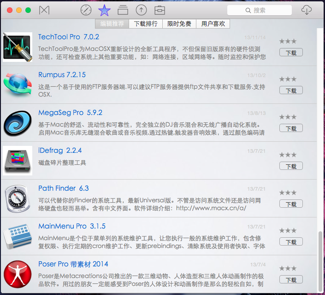The height and width of the screenshot is (295, 325).
Task: Download Poser Pro with 下载 button
Action: pos(291,279)
